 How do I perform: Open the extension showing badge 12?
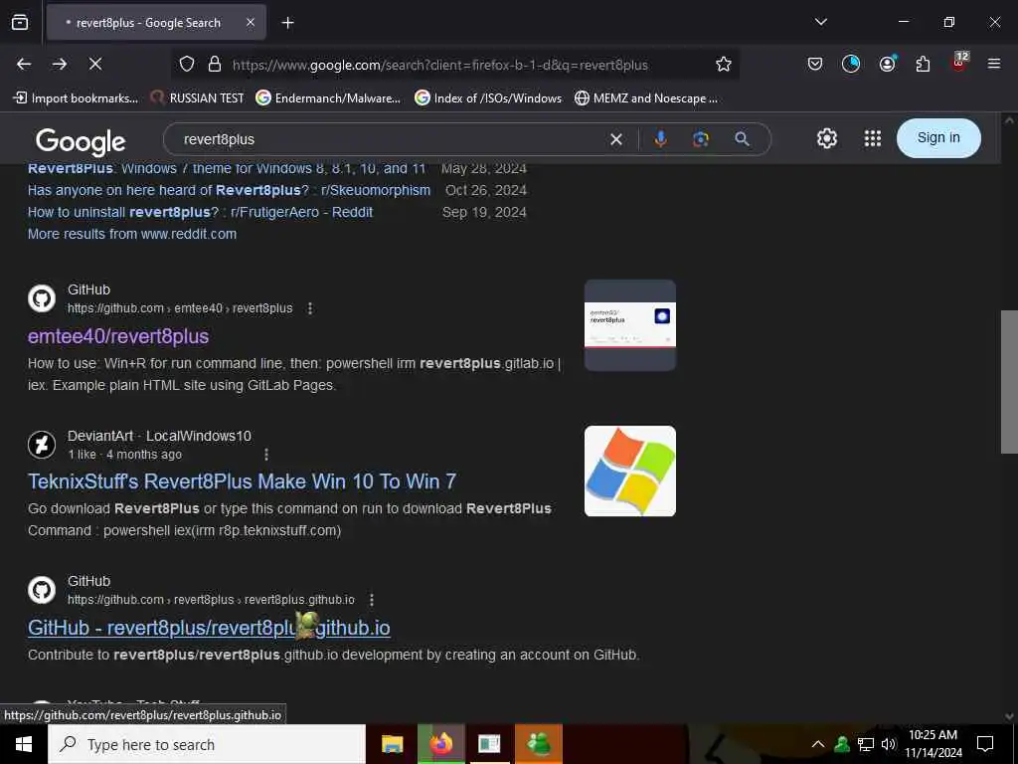click(959, 62)
